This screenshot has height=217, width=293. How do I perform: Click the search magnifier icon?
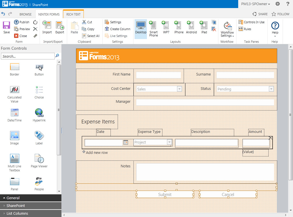pos(57,55)
